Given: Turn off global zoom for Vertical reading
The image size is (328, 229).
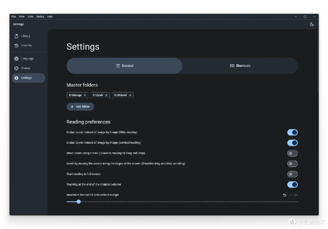Looking at the screenshot, I should (292, 143).
